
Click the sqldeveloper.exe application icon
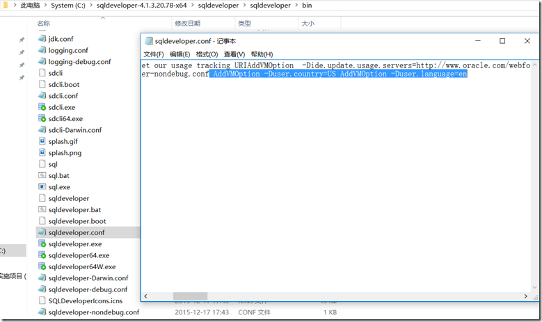[42, 244]
